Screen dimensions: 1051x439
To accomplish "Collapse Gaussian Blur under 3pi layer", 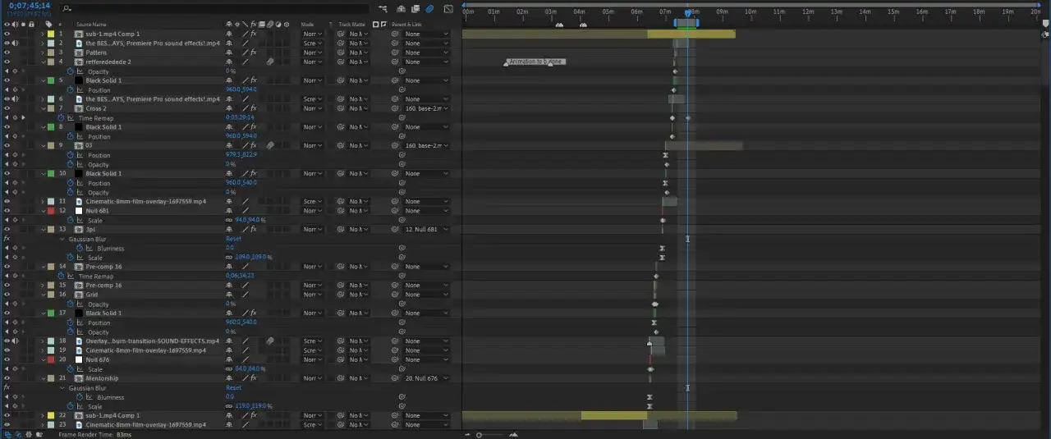I will coord(62,239).
